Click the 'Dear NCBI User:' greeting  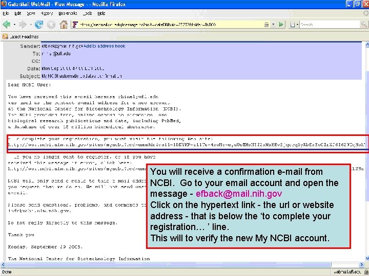[x=29, y=85]
